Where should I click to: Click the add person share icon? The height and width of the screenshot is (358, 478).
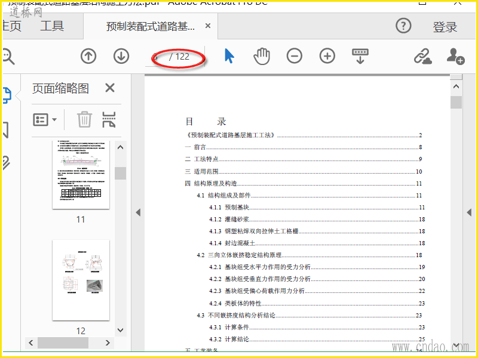[x=456, y=56]
